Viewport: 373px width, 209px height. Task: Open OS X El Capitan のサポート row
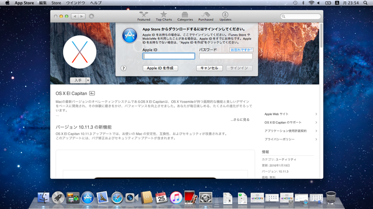tap(291, 122)
